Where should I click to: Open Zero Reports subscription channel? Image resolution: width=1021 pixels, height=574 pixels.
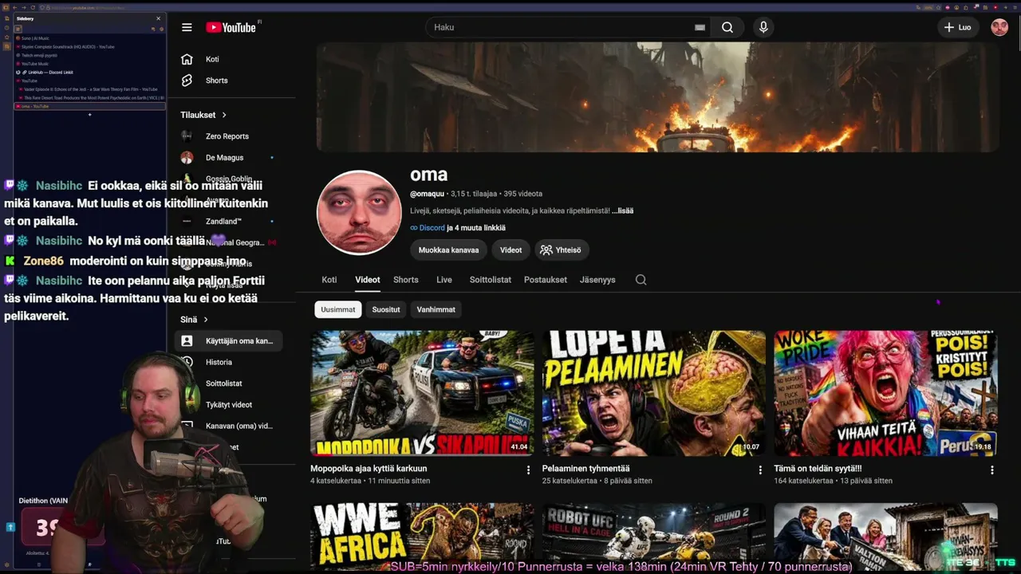click(228, 136)
